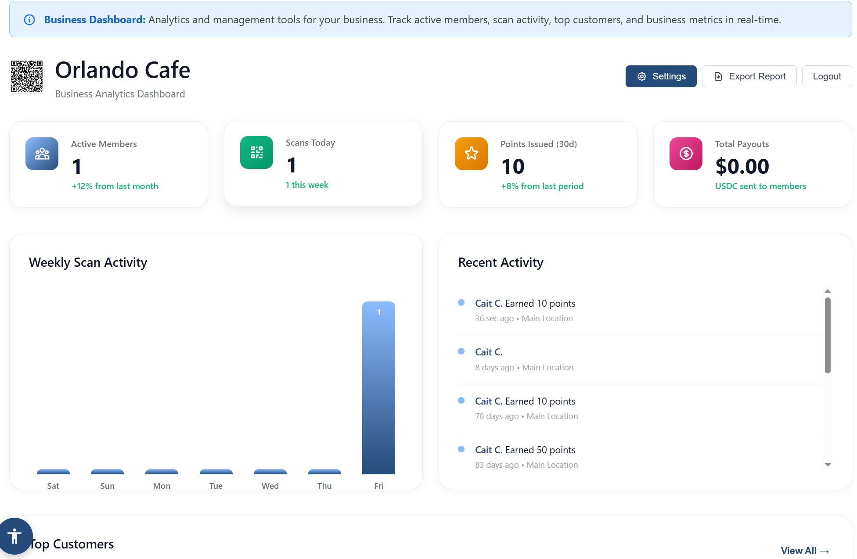Image resolution: width=857 pixels, height=559 pixels.
Task: Click the Recent Activity scrollbar up arrow
Action: click(x=828, y=291)
